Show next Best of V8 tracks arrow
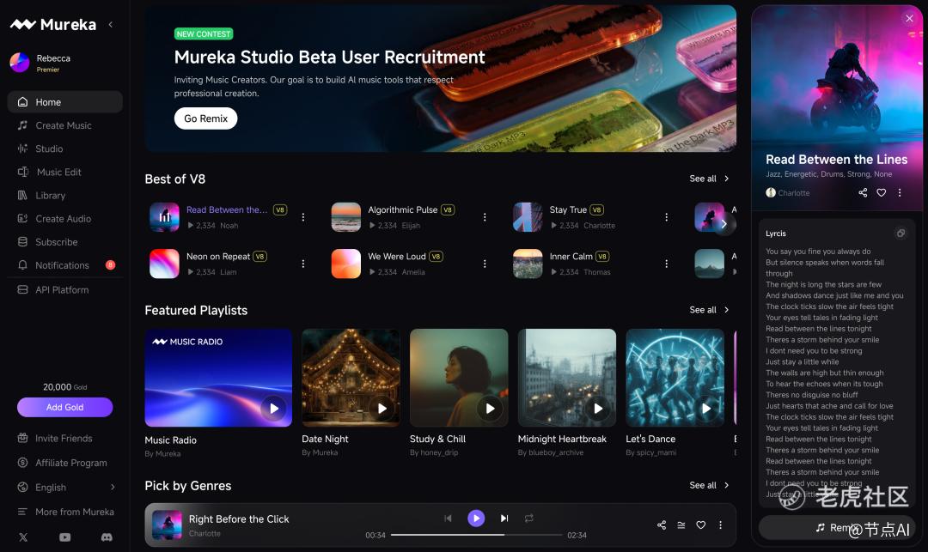Image resolution: width=928 pixels, height=552 pixels. point(723,224)
